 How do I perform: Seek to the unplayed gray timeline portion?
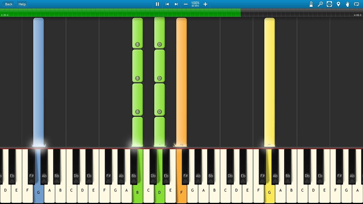(302, 13)
